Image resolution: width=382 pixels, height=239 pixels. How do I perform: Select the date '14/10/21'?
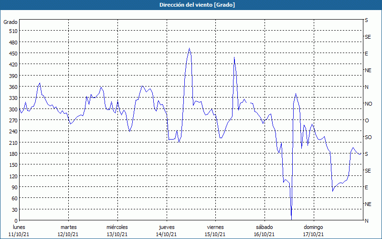(x=166, y=234)
